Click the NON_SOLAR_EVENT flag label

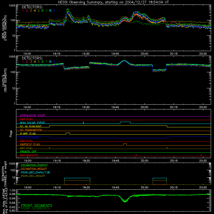pos(32,123)
